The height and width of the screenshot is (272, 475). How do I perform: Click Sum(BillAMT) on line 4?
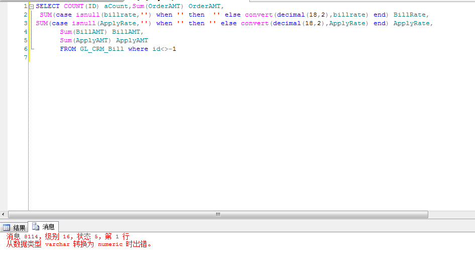83,32
